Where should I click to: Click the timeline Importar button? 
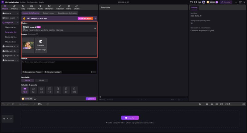pyautogui.click(x=130, y=118)
